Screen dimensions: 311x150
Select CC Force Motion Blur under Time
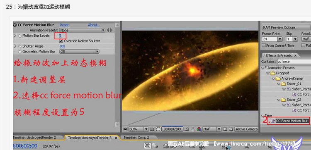click(x=292, y=121)
